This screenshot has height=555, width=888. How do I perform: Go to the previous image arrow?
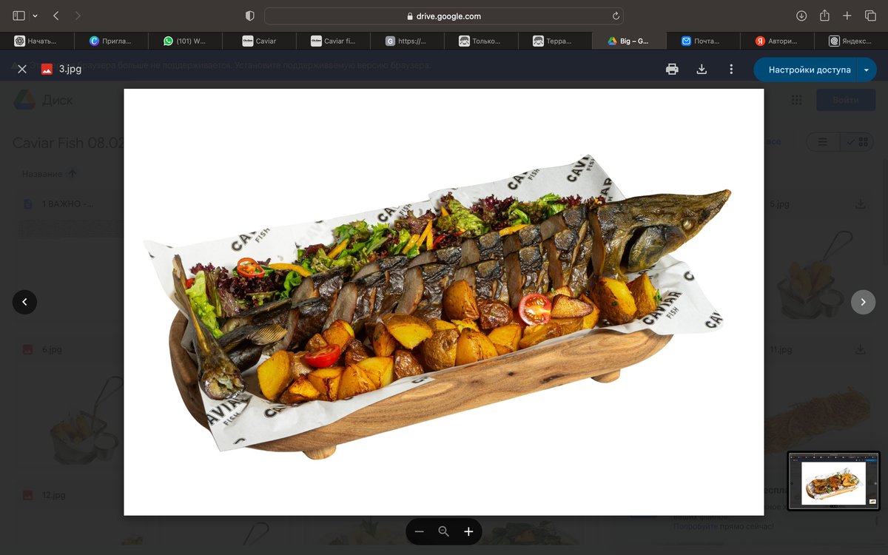24,302
